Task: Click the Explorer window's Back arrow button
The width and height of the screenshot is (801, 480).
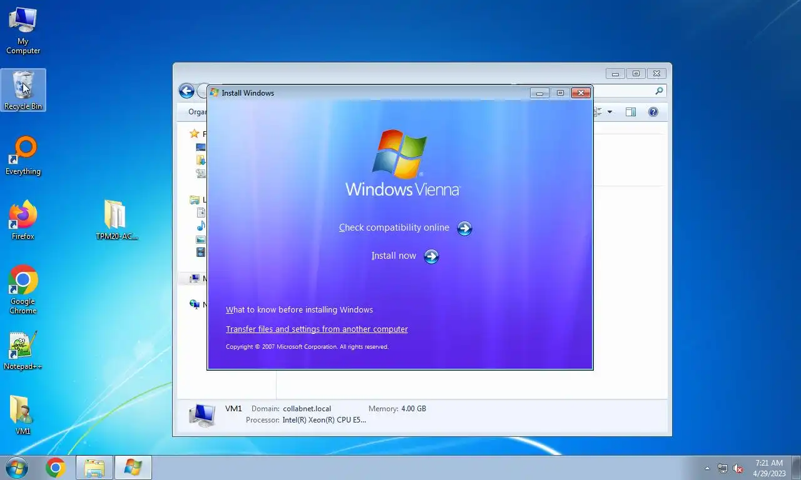Action: [186, 91]
